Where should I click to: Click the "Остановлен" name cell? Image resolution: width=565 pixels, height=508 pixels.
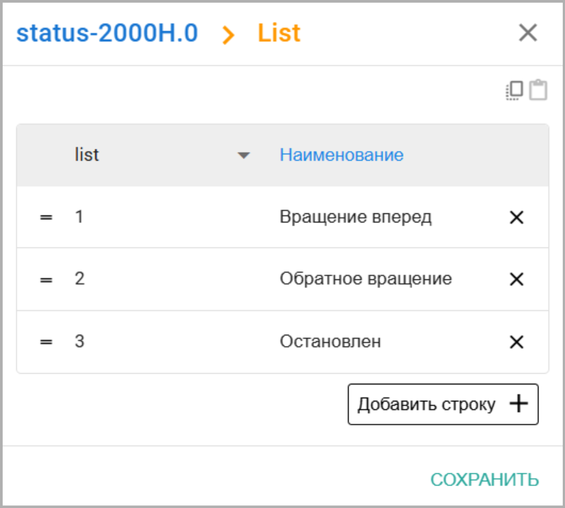pos(330,341)
